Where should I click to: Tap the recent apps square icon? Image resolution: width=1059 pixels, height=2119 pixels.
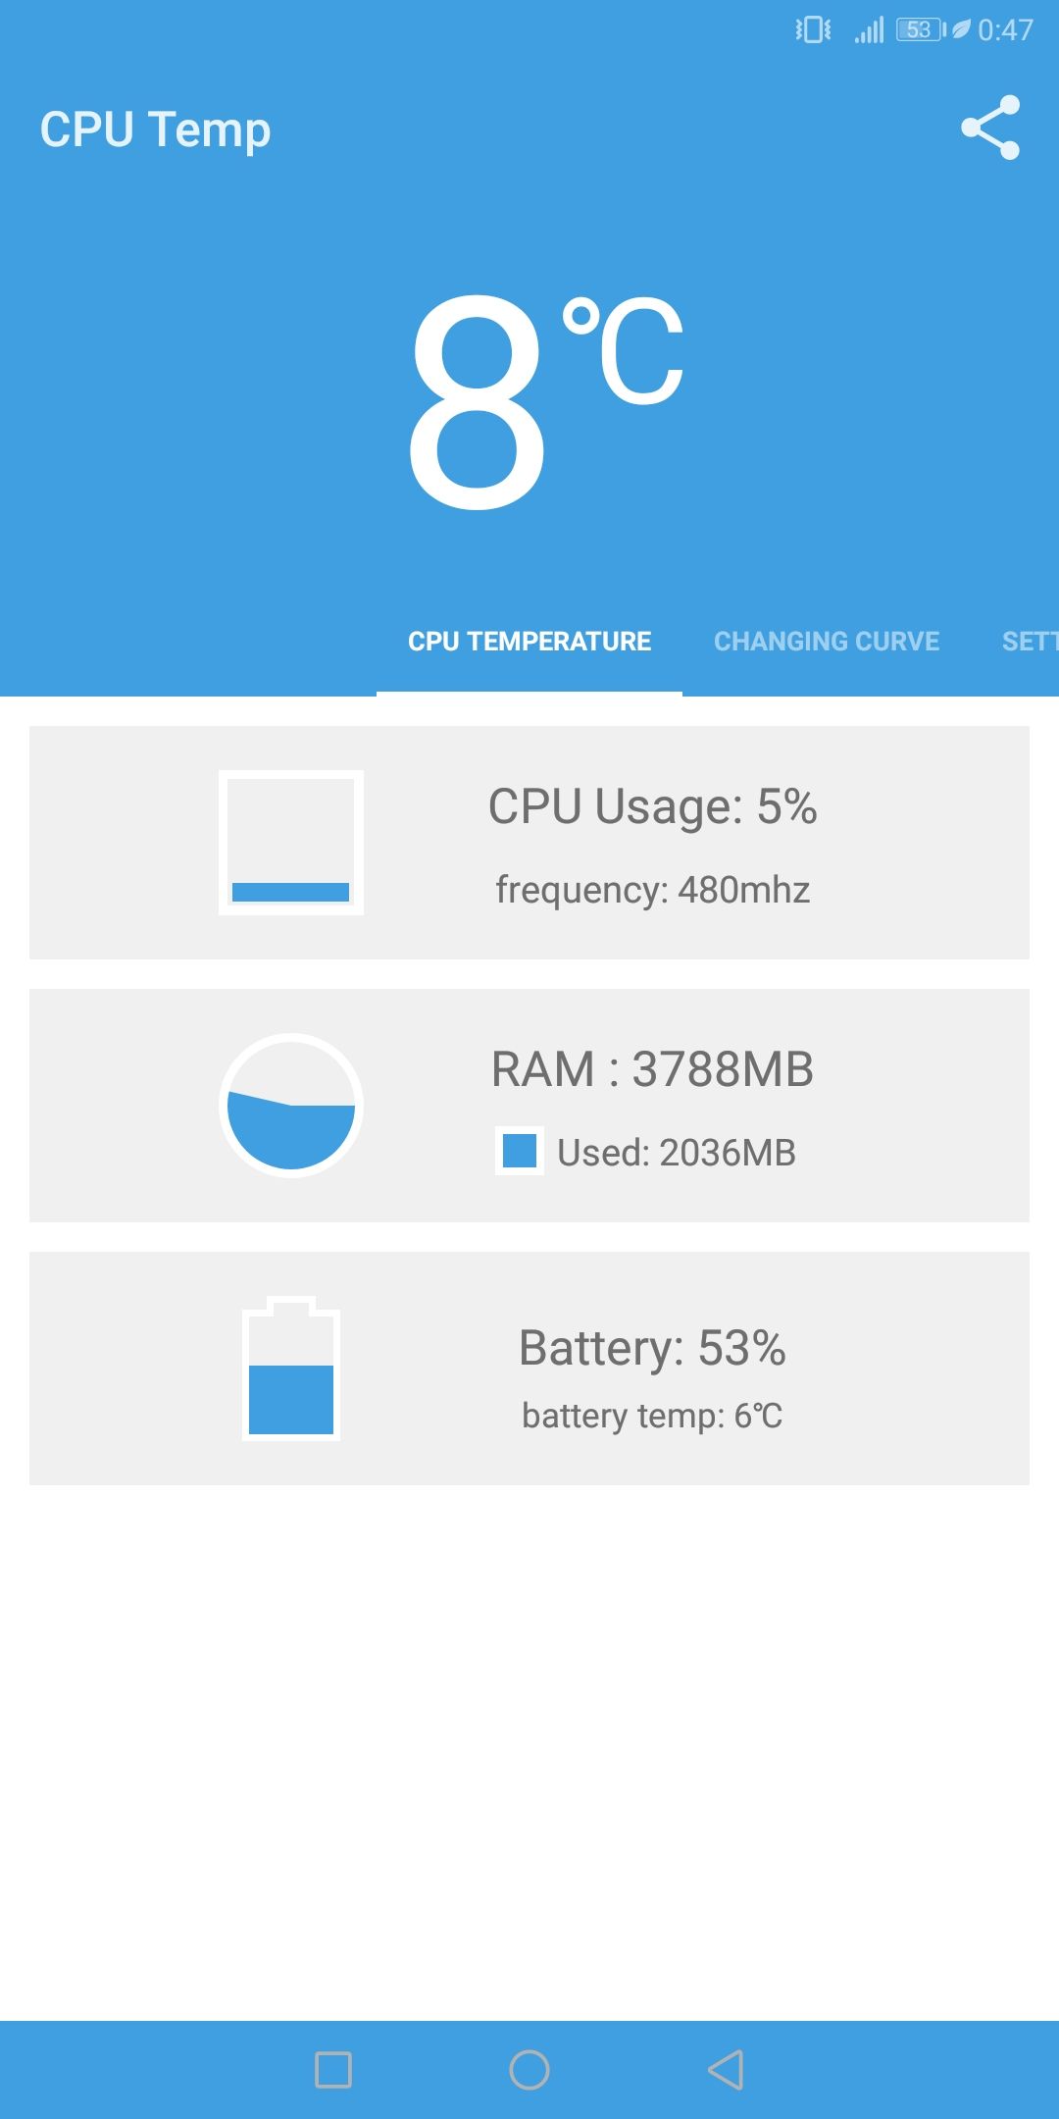333,2070
